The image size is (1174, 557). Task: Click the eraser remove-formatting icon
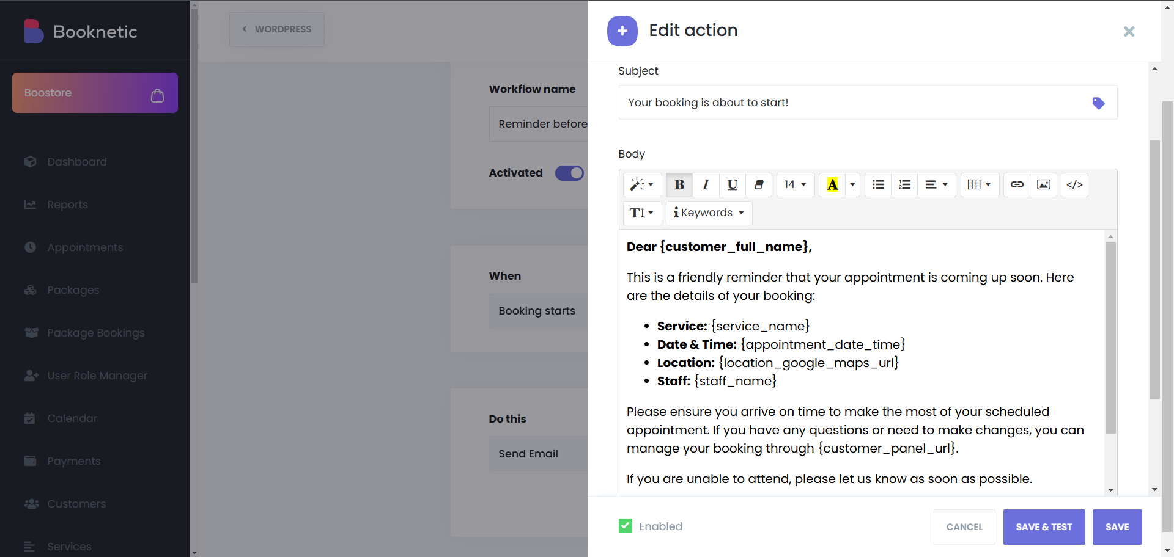759,184
